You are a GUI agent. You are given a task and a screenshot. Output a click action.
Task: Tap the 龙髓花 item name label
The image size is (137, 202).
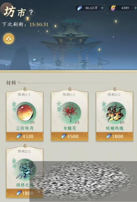click(x=70, y=128)
